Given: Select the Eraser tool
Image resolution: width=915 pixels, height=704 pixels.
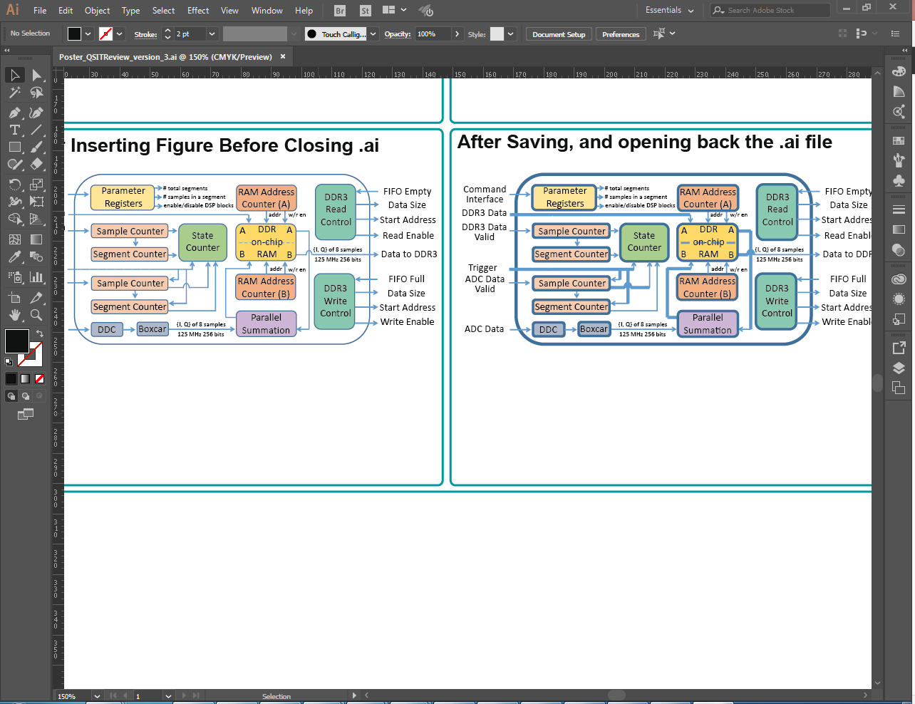Looking at the screenshot, I should click(x=36, y=164).
